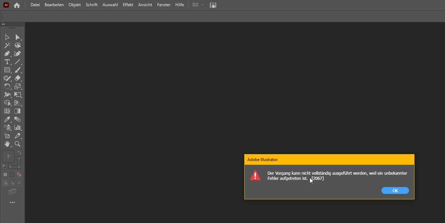The width and height of the screenshot is (445, 223).
Task: Select the Paintbrush tool
Action: [17, 70]
